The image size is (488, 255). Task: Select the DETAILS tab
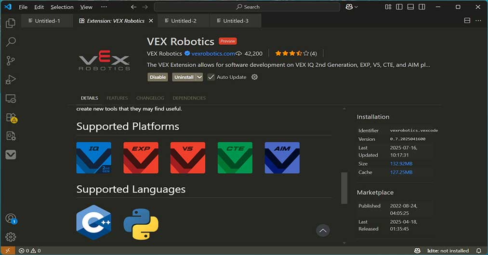pos(89,98)
